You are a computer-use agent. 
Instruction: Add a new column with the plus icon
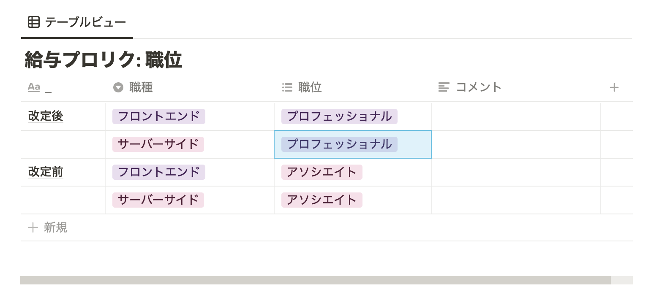tap(614, 87)
